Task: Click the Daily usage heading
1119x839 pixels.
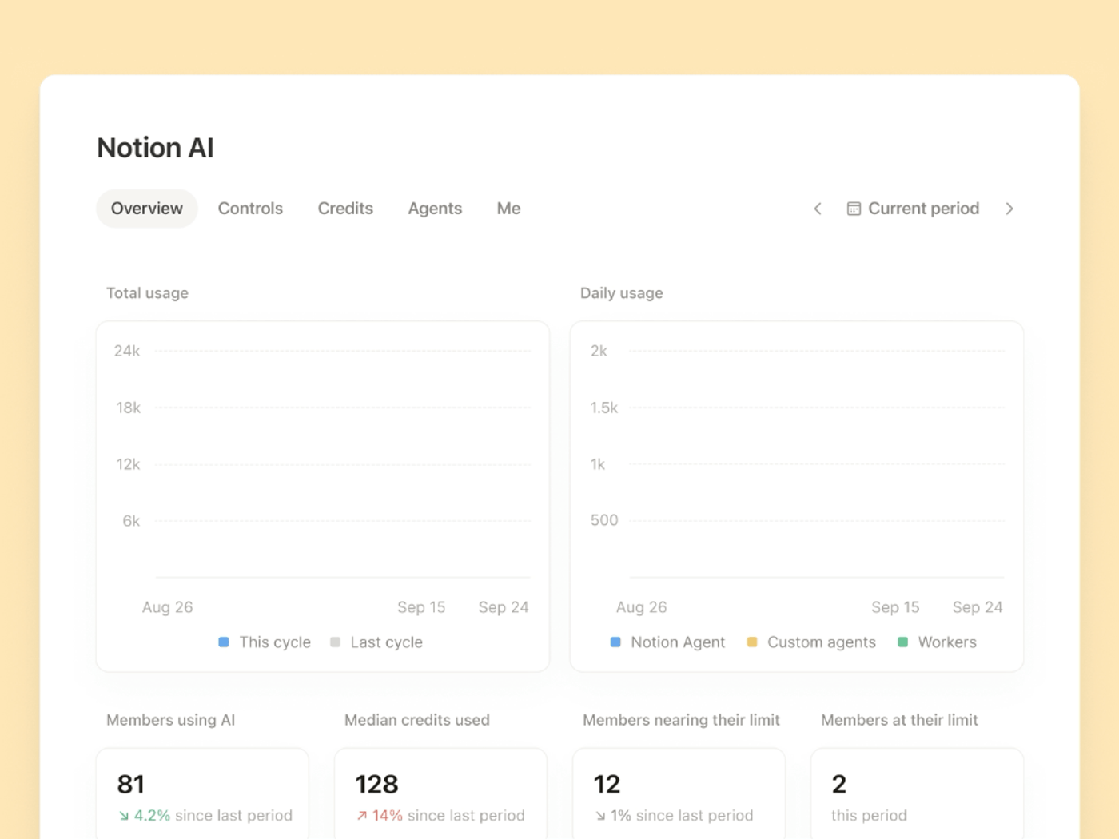Action: coord(622,293)
